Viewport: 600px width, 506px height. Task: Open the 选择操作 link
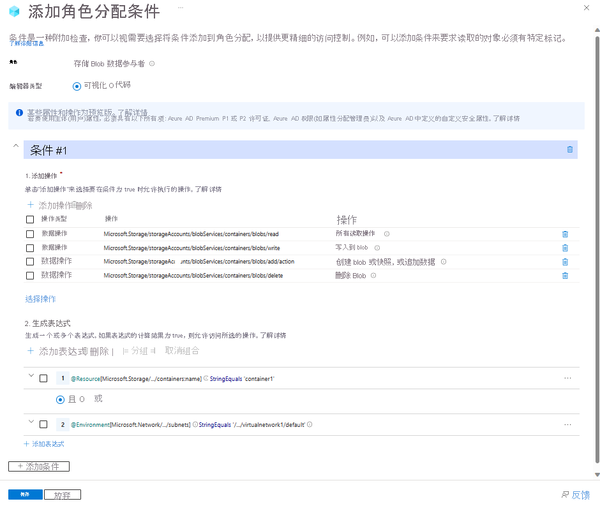point(40,299)
